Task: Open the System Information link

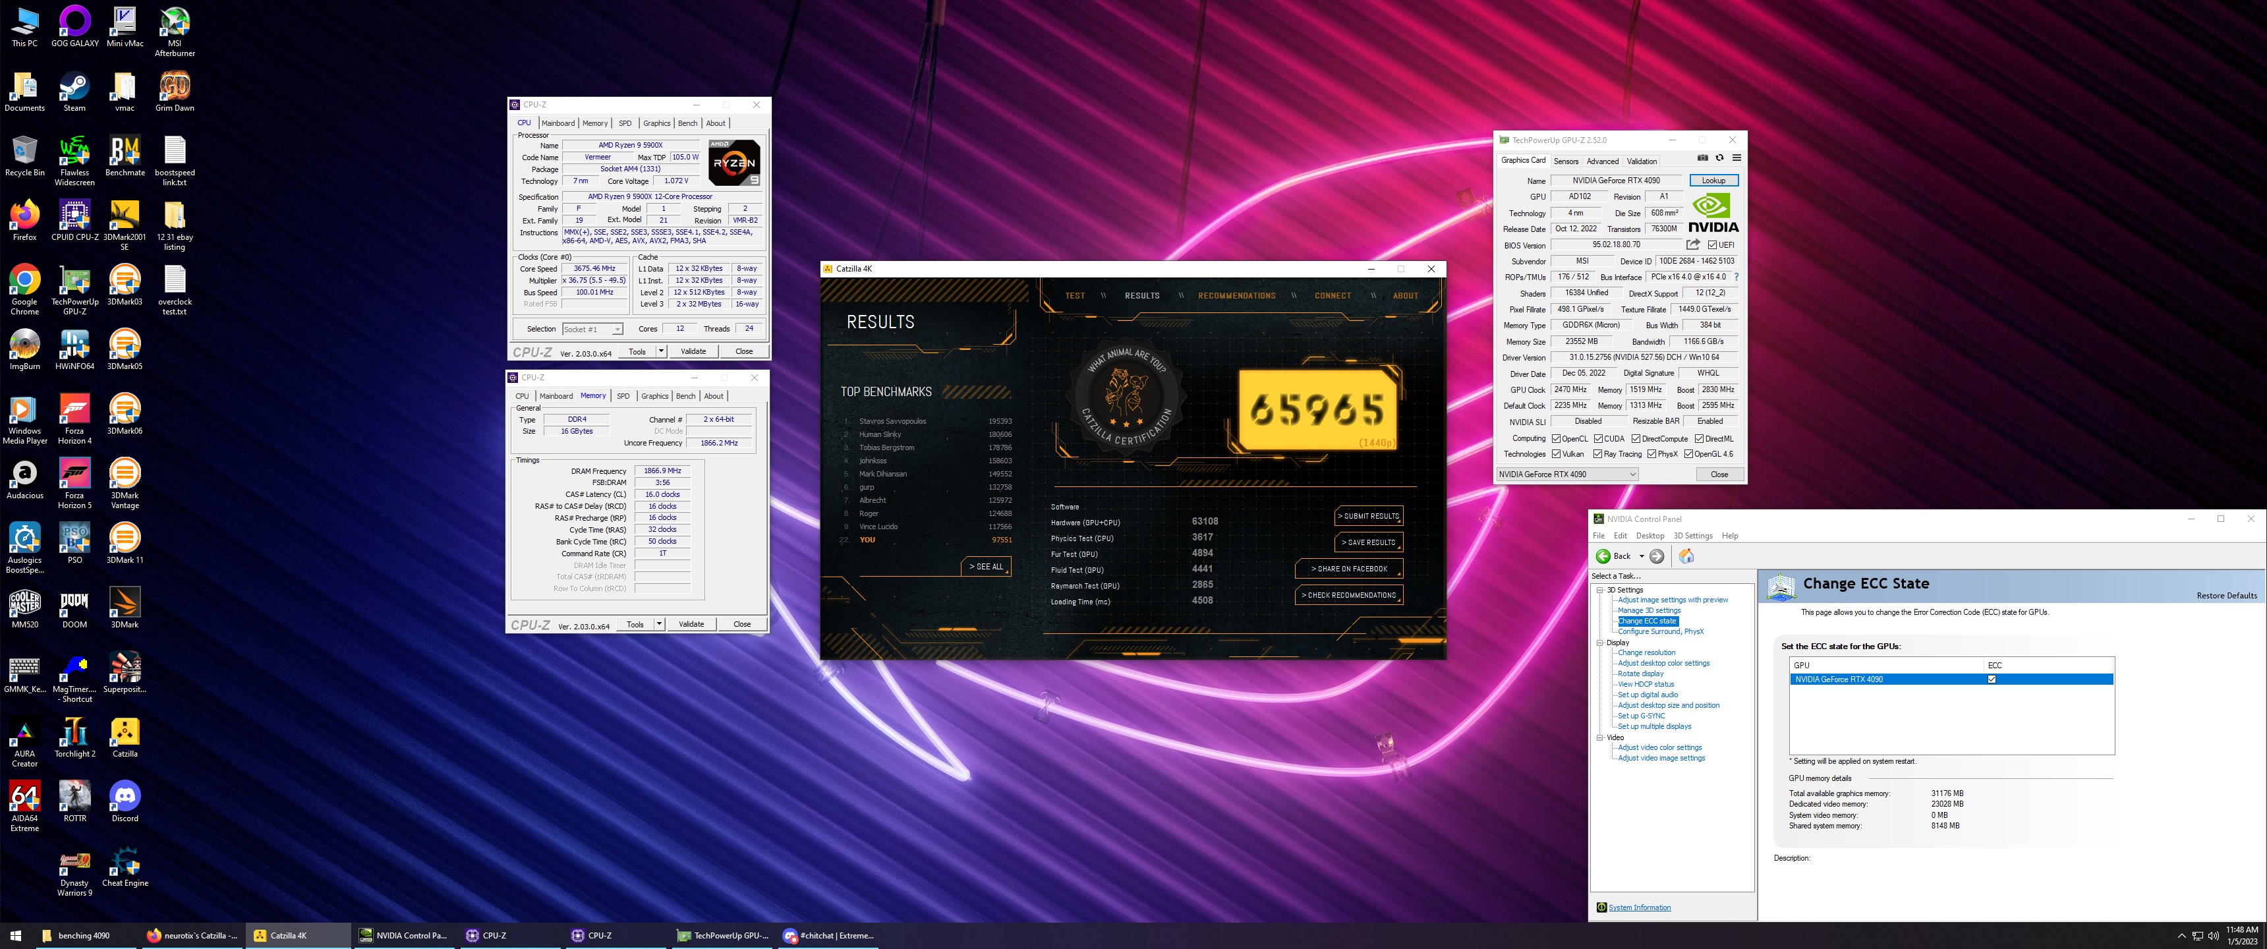Action: [x=1639, y=907]
